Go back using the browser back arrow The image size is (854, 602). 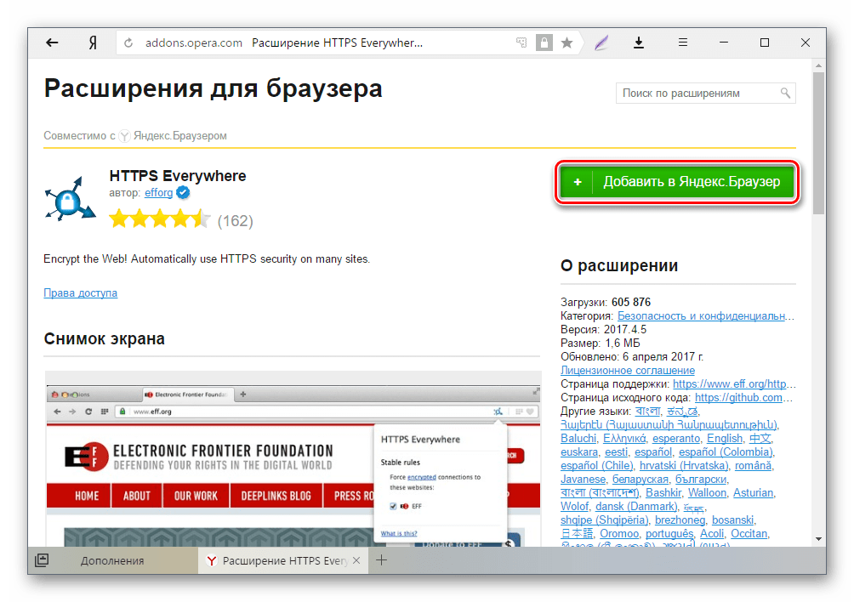pos(52,43)
